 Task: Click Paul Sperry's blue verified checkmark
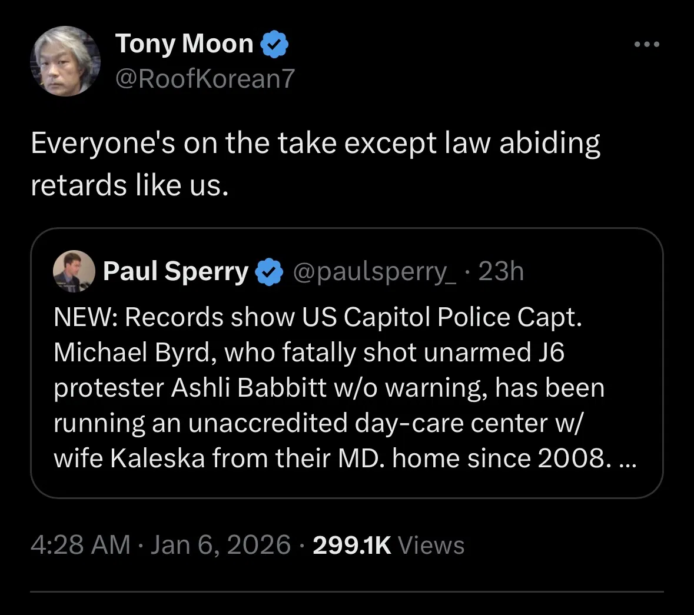pyautogui.click(x=270, y=272)
